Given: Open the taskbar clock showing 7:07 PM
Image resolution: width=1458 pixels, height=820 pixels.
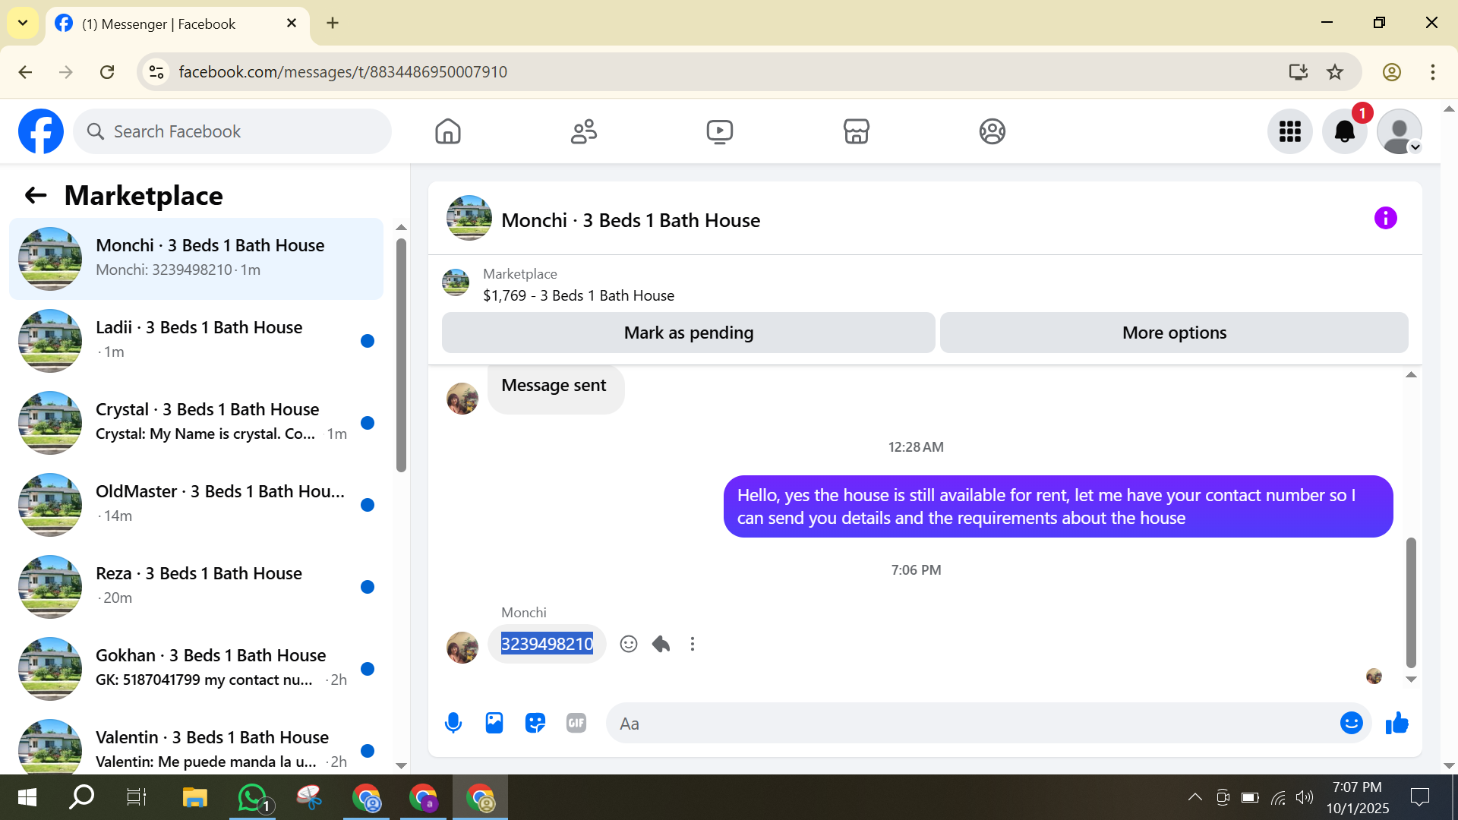Looking at the screenshot, I should pyautogui.click(x=1358, y=797).
